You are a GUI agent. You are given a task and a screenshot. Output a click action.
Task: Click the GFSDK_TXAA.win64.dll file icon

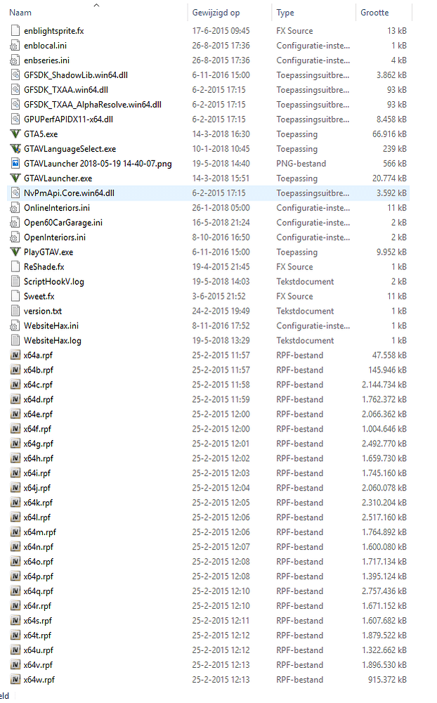(x=15, y=90)
